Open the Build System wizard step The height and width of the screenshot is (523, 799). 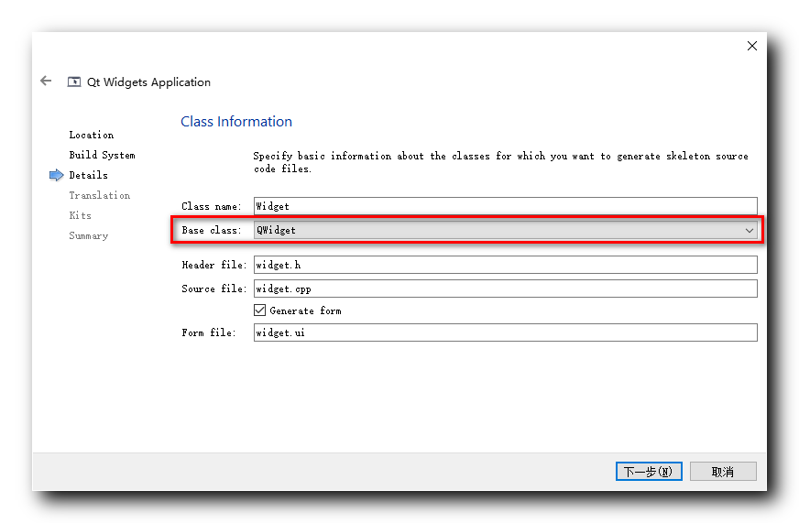102,155
